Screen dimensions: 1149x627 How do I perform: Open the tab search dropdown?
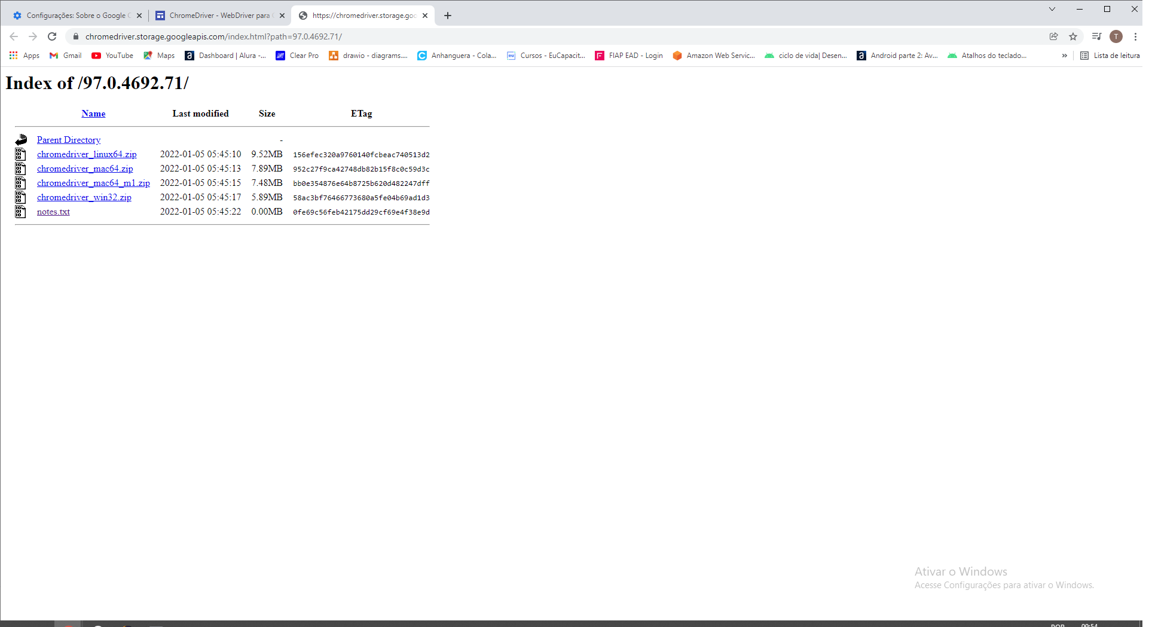(1052, 9)
